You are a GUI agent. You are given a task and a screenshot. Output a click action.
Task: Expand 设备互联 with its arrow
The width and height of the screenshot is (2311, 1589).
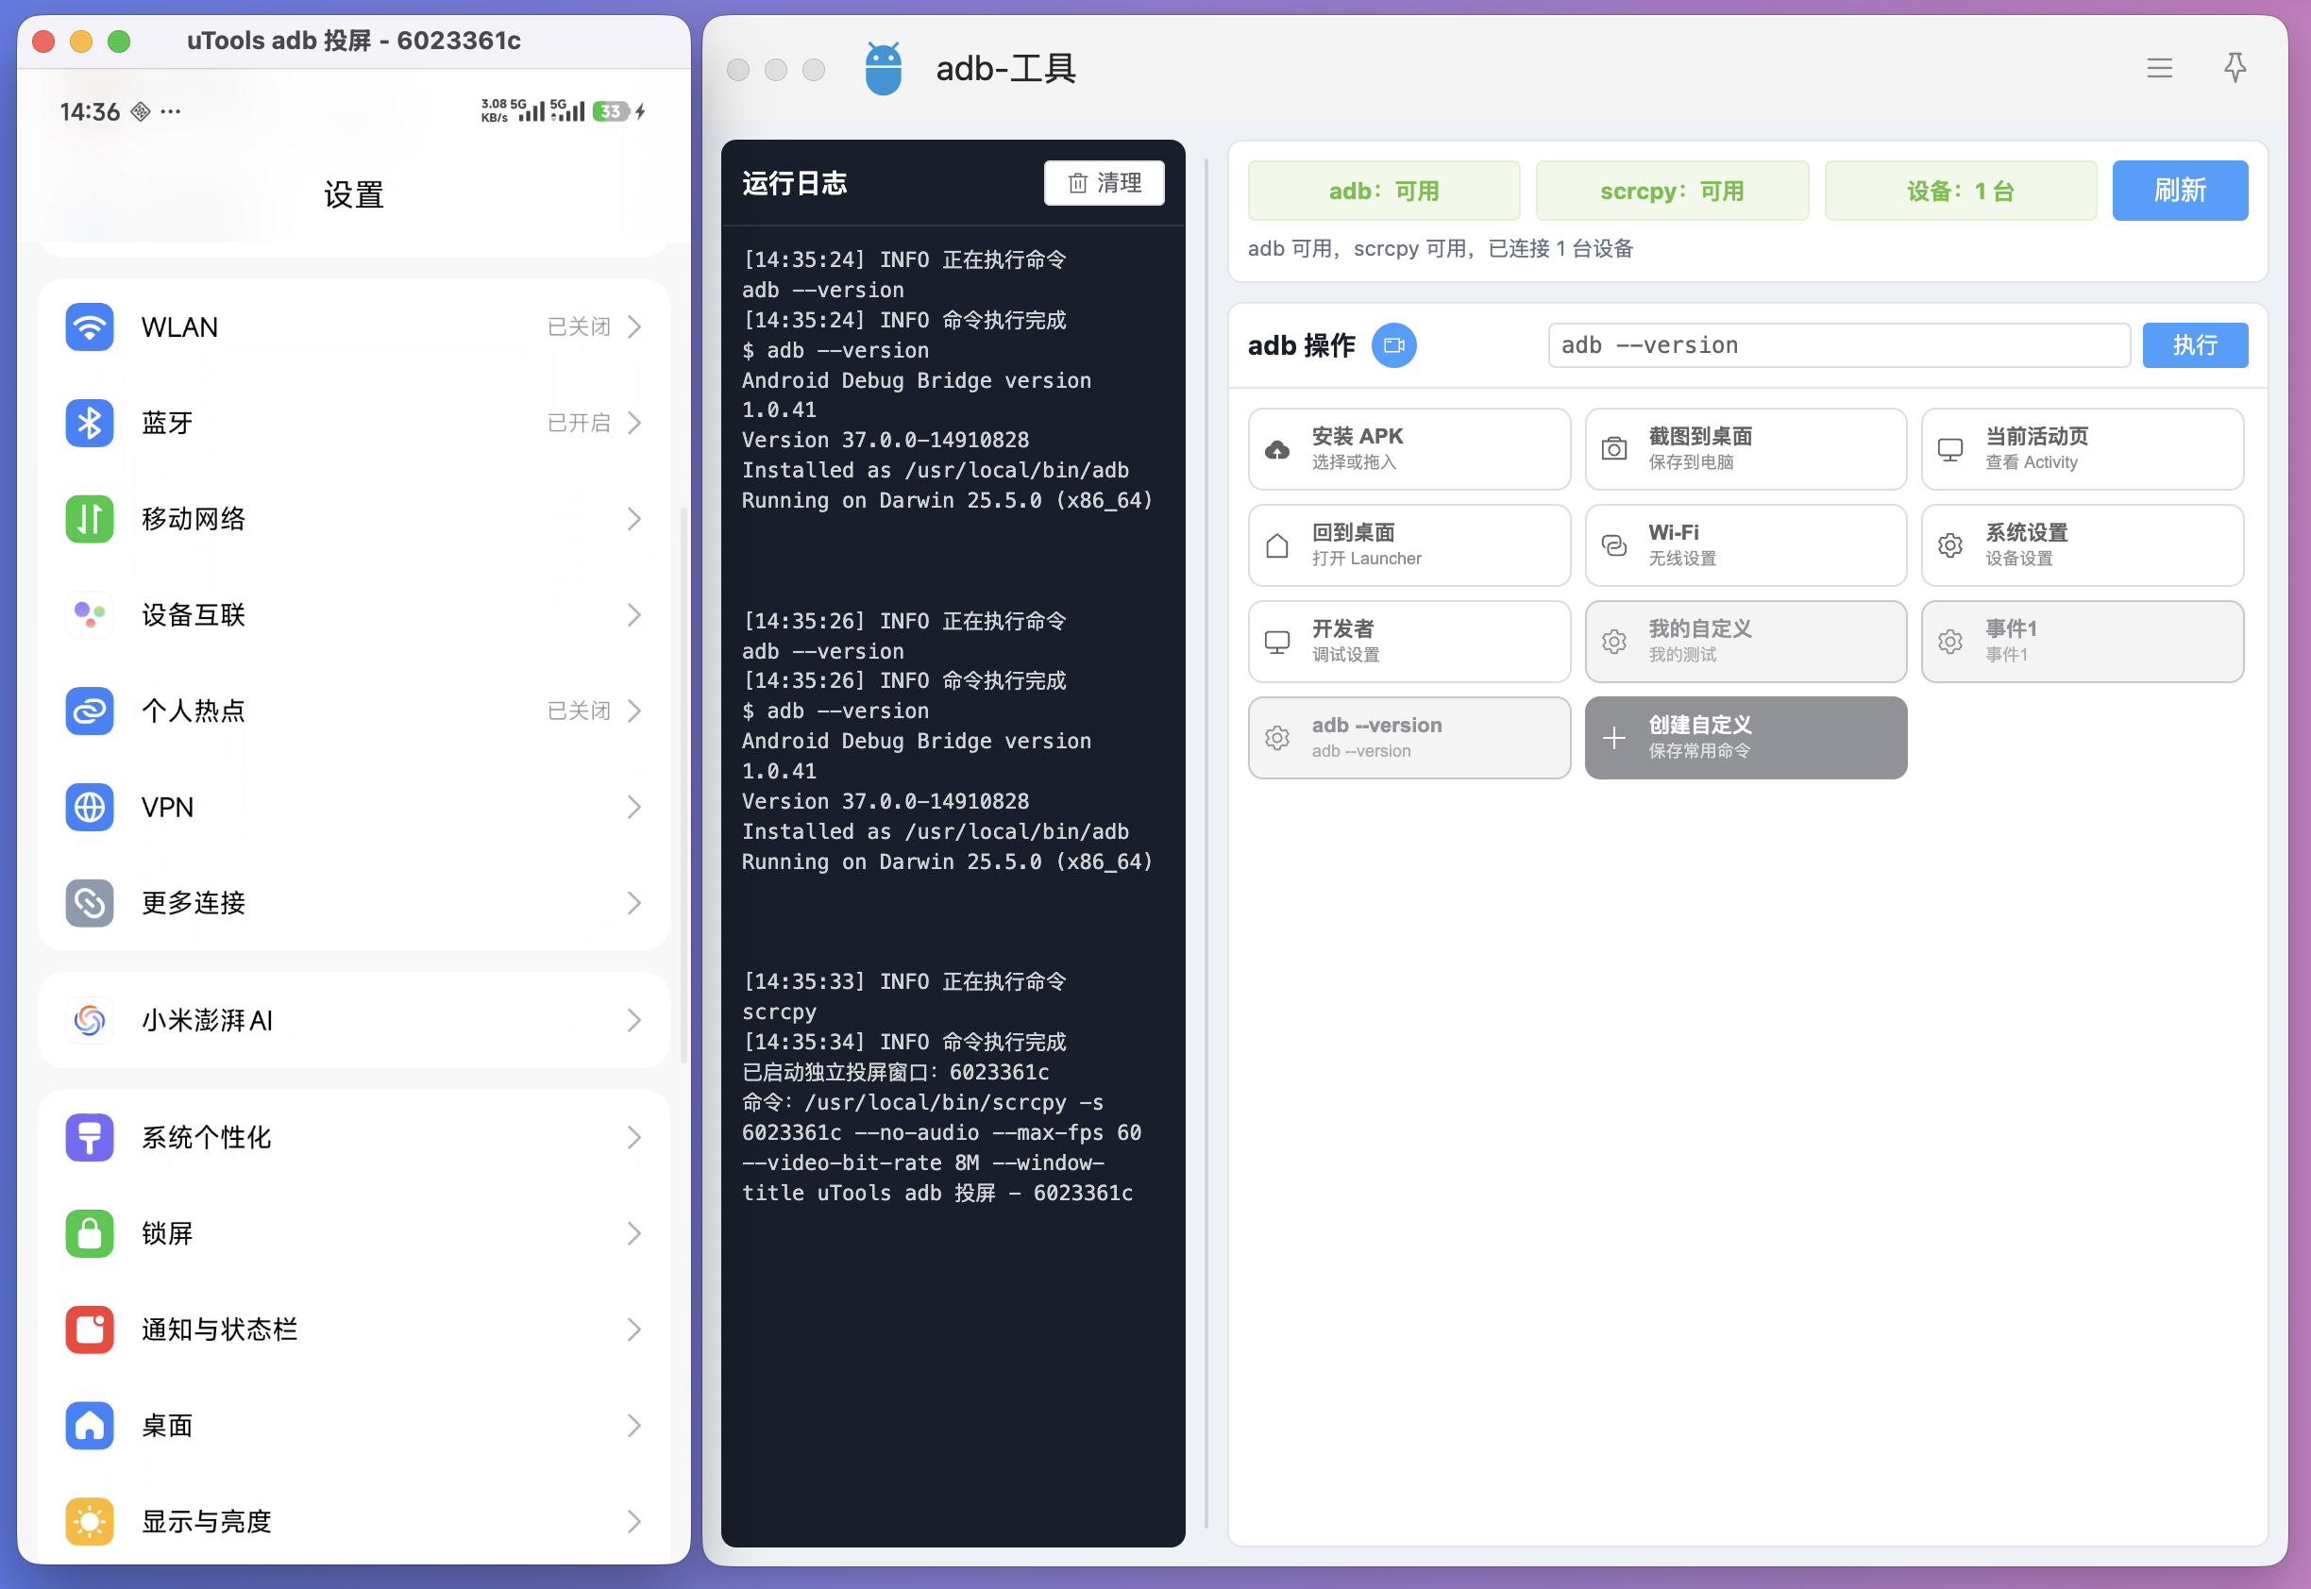634,615
